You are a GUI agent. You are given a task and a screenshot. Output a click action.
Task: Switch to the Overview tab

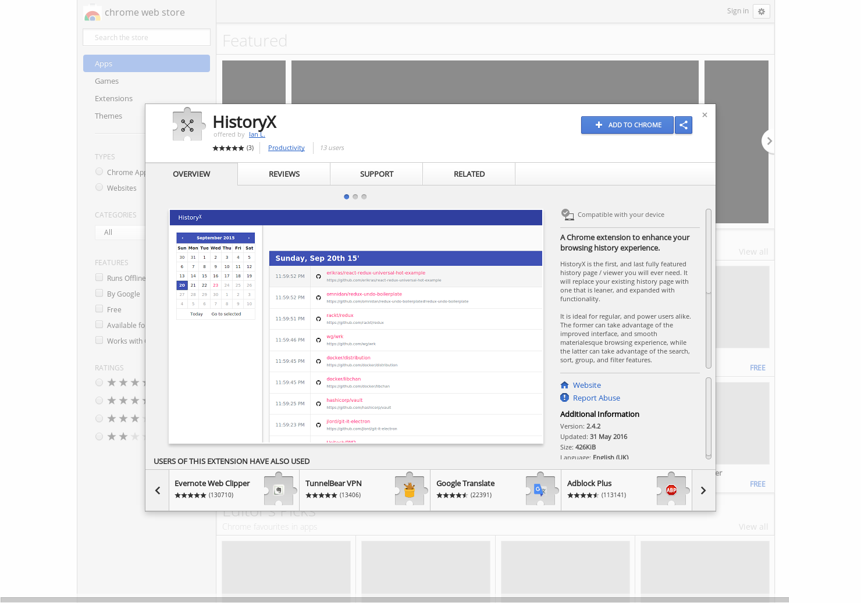pyautogui.click(x=191, y=174)
